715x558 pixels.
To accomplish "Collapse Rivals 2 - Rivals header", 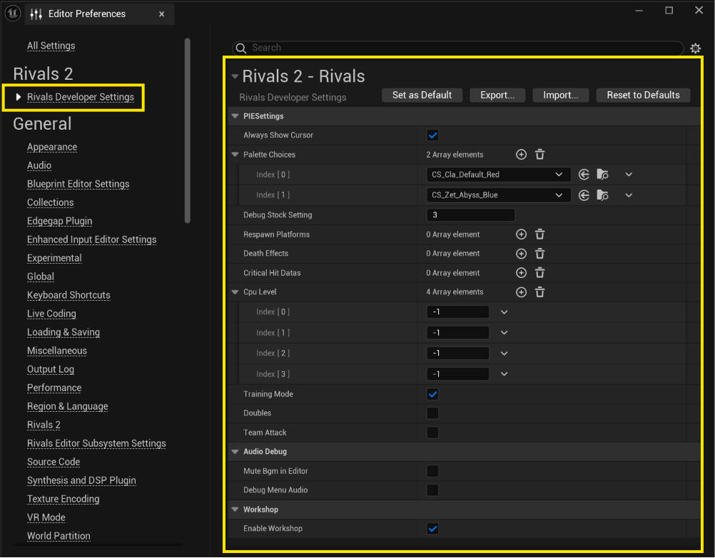I will coord(235,76).
